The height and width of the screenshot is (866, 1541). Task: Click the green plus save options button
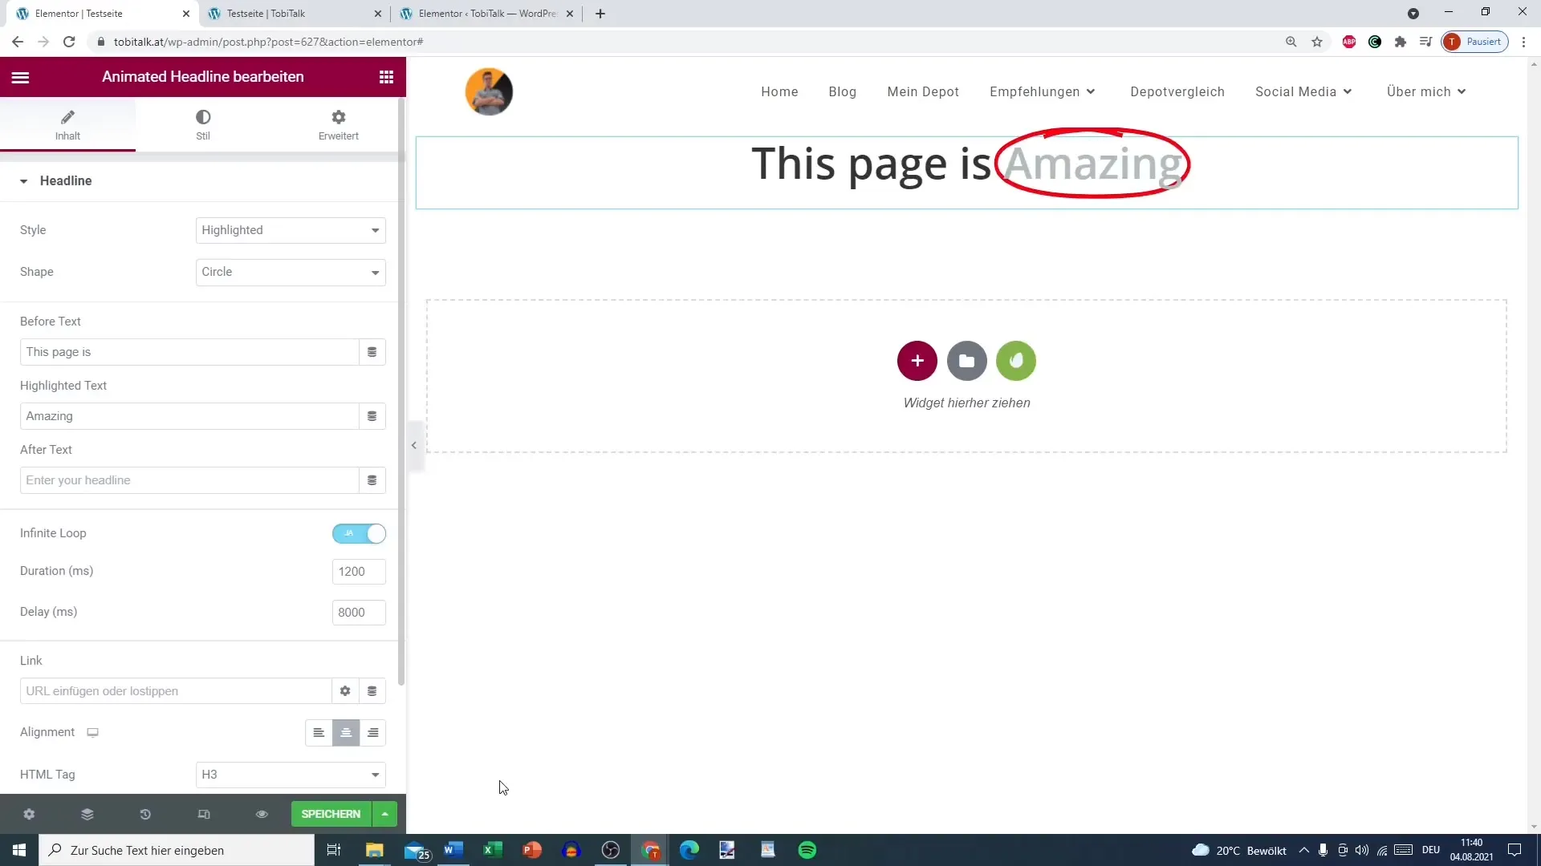[385, 813]
